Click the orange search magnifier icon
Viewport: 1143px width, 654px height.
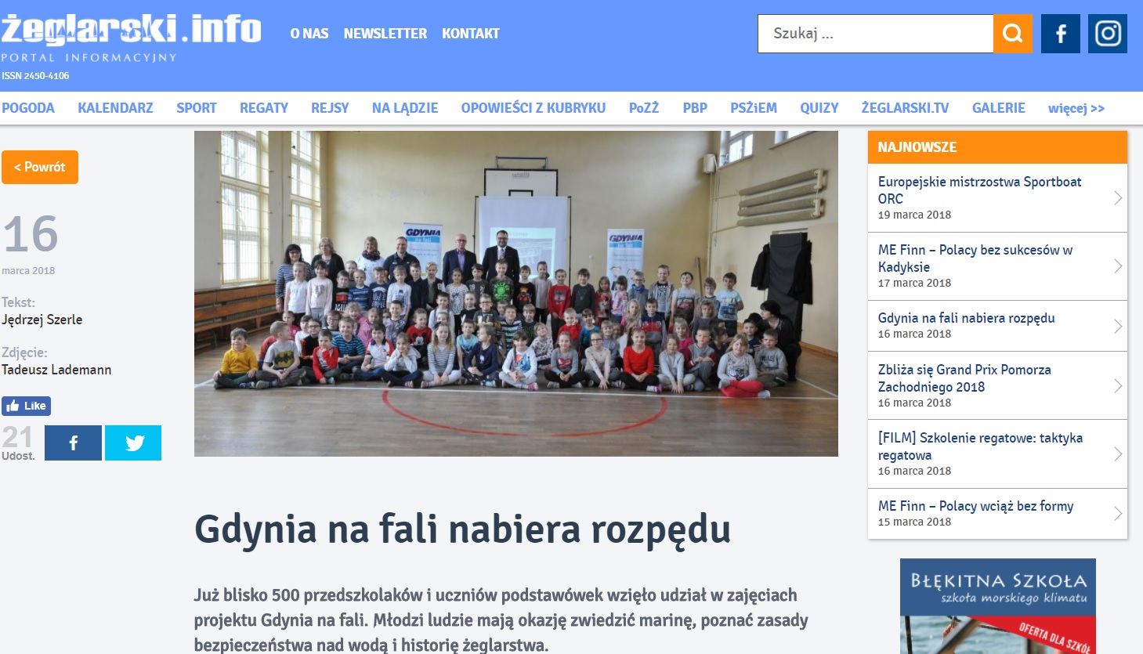point(1012,34)
